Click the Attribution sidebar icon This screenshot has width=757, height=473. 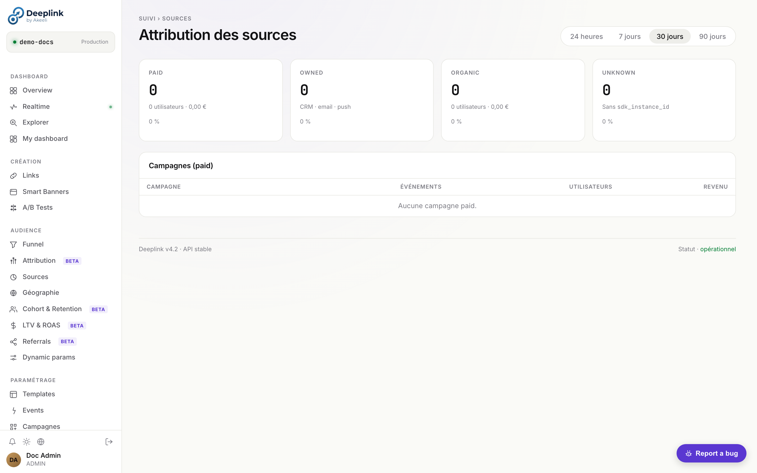pyautogui.click(x=13, y=261)
